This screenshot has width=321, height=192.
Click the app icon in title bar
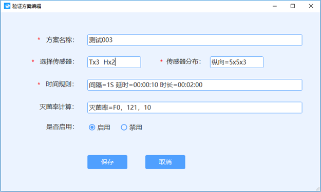7,6
